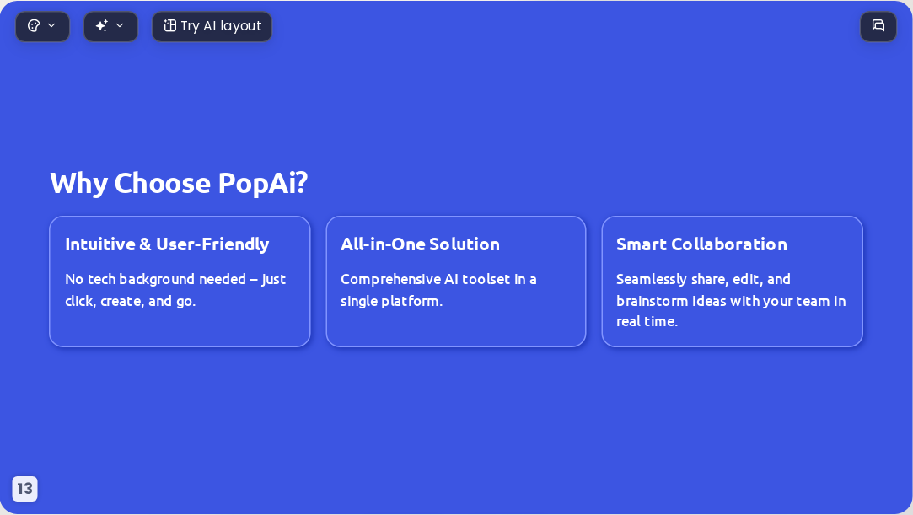Click the 'No tech background needed' description text

click(x=175, y=290)
